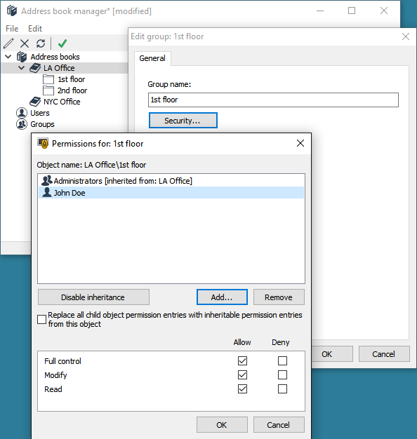This screenshot has width=417, height=439.
Task: Switch to the General tab
Action: click(x=152, y=58)
